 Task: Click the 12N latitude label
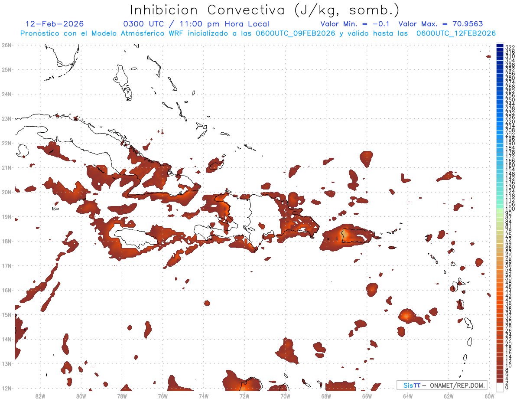[6, 388]
